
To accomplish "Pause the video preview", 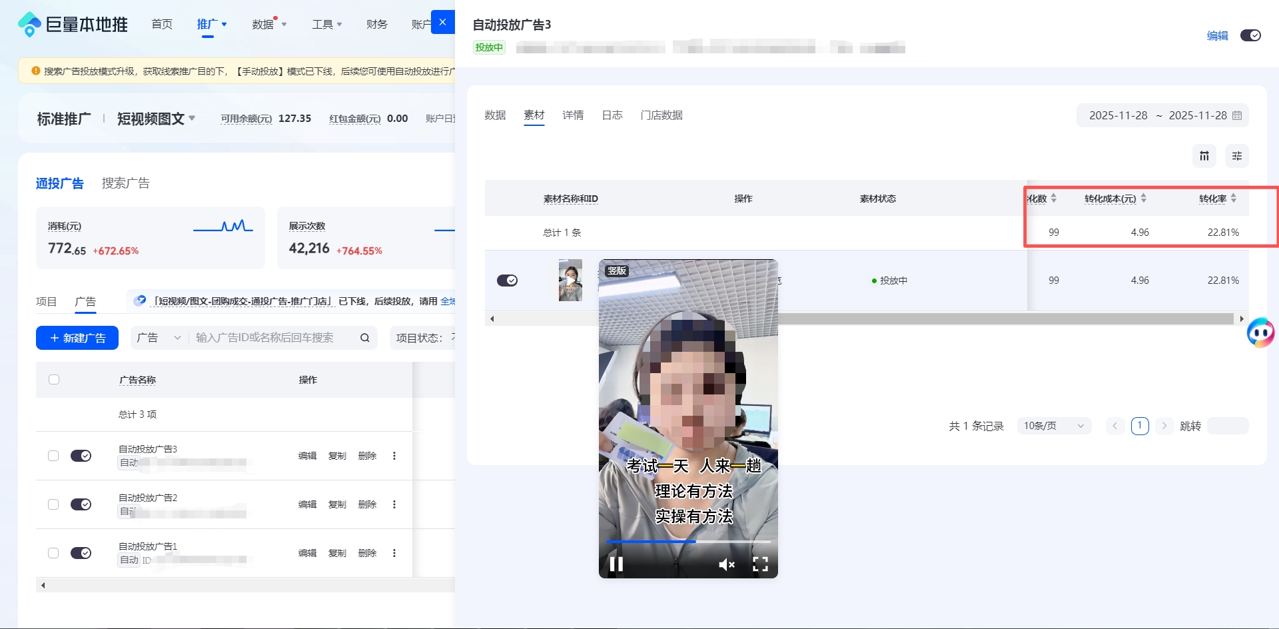I will point(616,564).
